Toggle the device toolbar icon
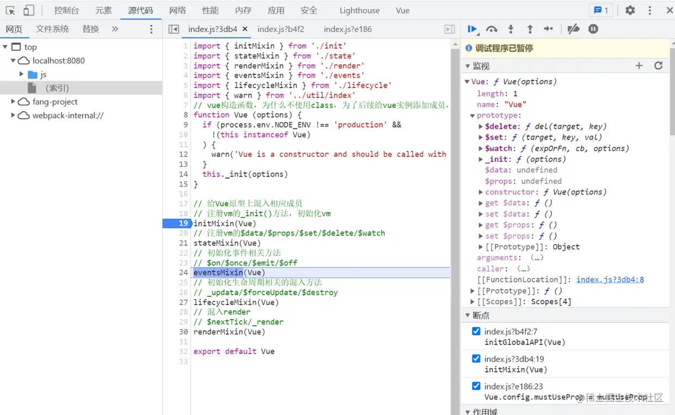 point(28,10)
